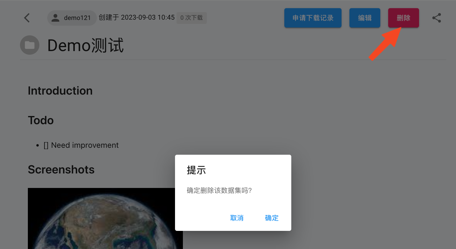Viewport: 456px width, 249px height.
Task: Click the 申请下载记录 button
Action: [x=313, y=18]
